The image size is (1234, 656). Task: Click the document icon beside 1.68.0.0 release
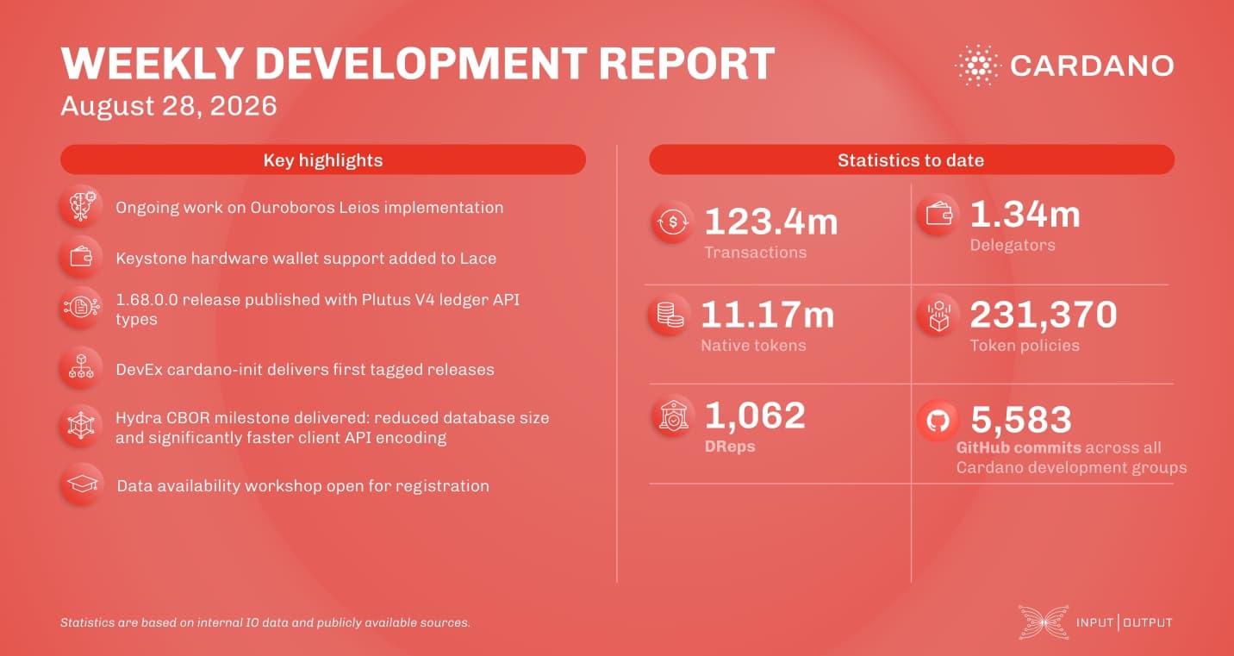[x=82, y=309]
